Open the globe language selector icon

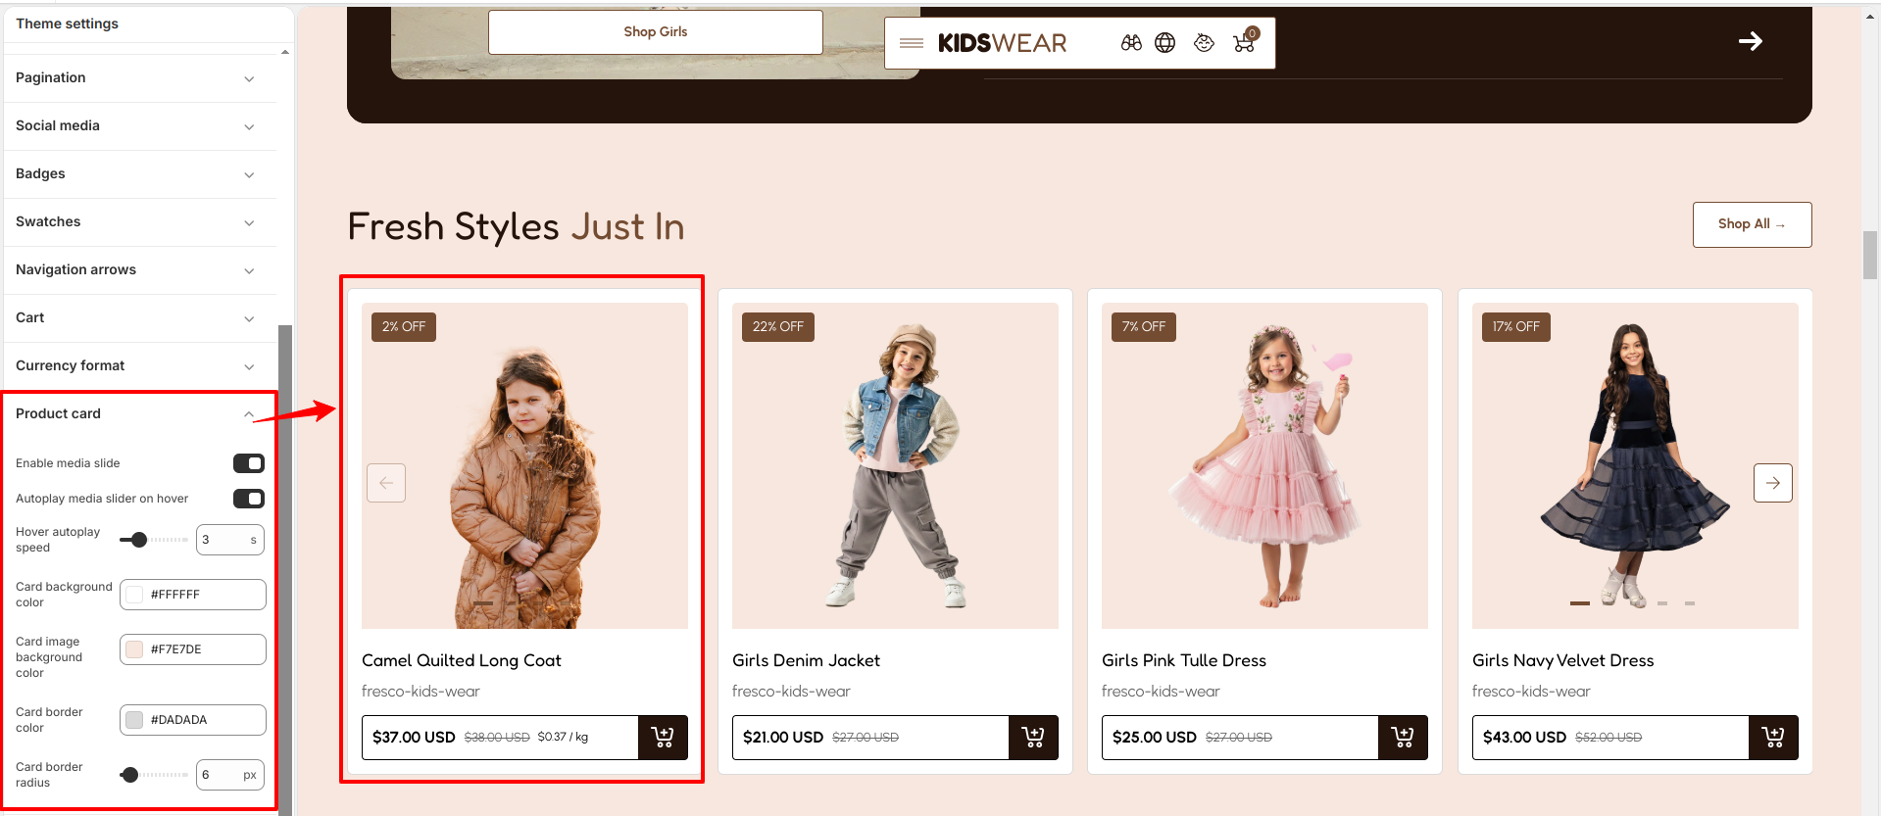pos(1164,43)
